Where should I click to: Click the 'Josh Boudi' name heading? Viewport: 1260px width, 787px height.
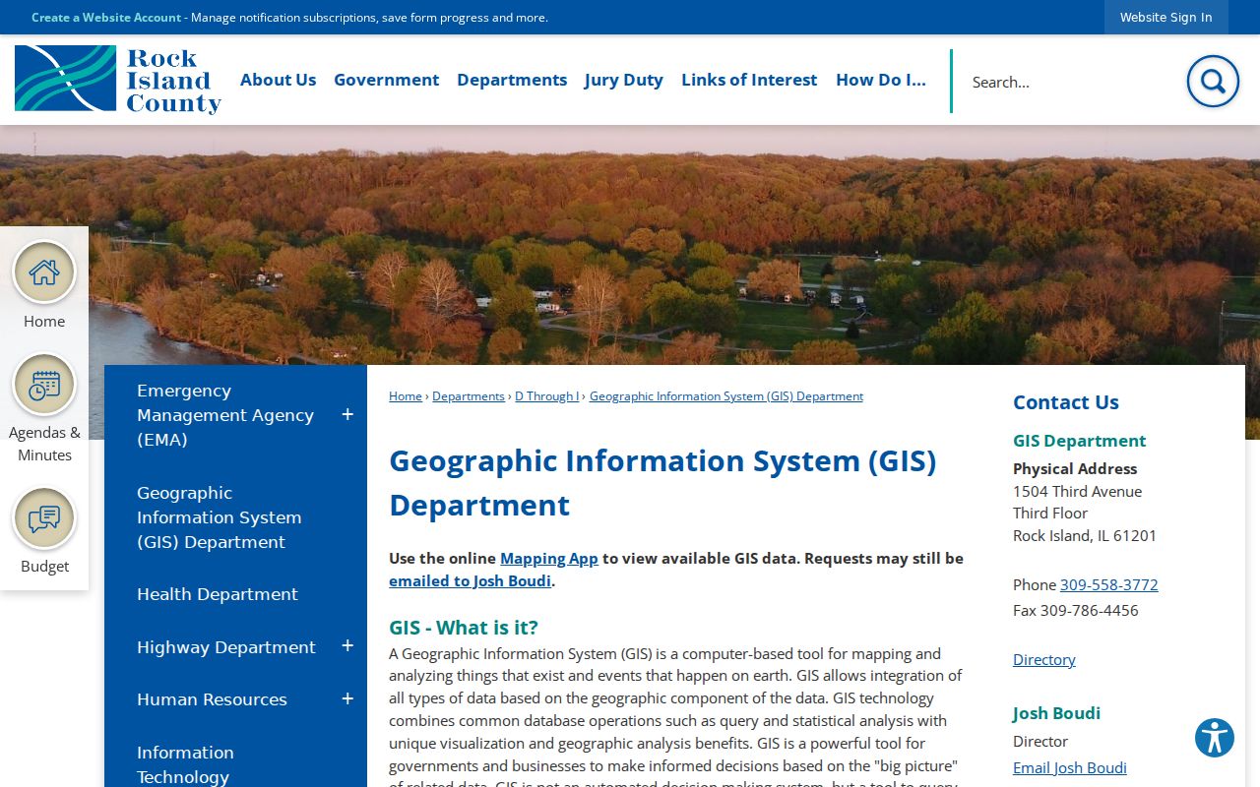click(1057, 713)
